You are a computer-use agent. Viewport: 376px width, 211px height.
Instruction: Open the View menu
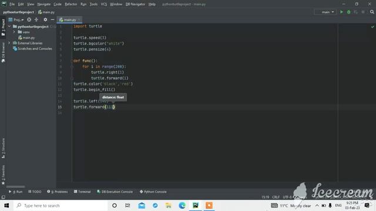point(31,4)
